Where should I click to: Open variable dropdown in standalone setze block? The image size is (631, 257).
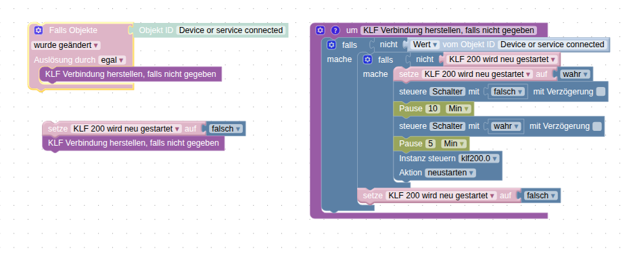pos(126,128)
